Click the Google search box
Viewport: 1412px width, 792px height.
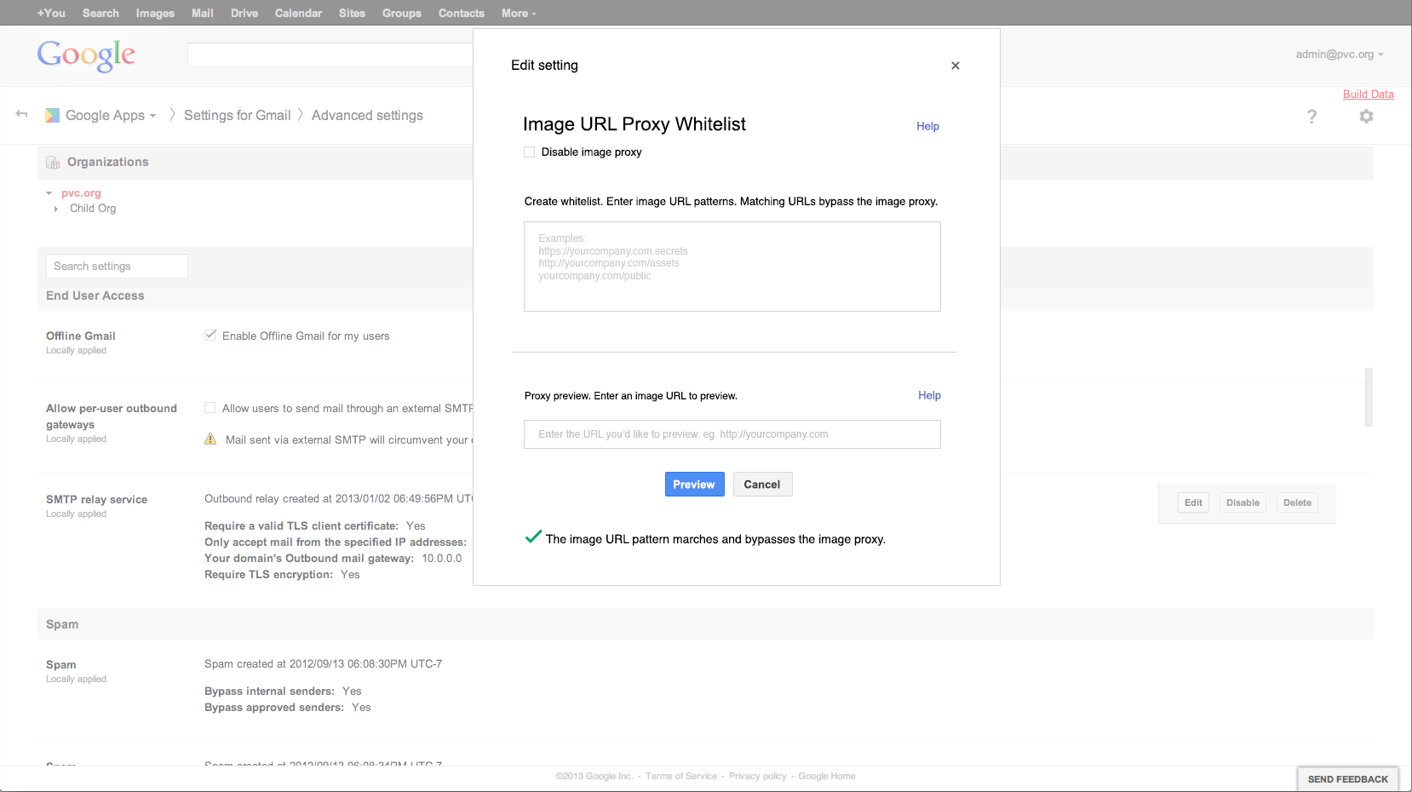tap(330, 55)
